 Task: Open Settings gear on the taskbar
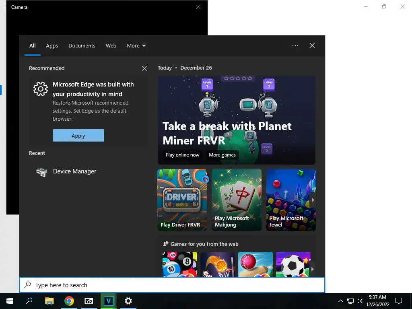[x=128, y=301]
